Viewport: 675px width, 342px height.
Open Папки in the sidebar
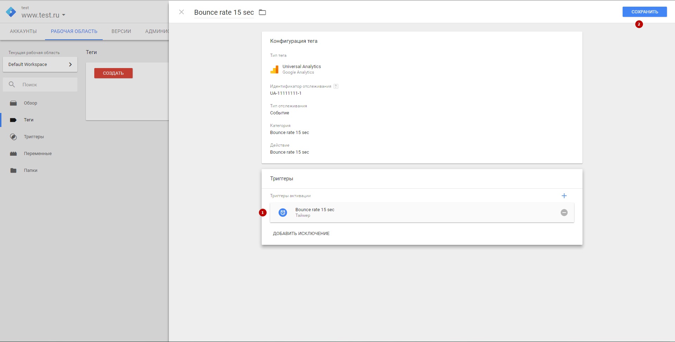tap(31, 170)
